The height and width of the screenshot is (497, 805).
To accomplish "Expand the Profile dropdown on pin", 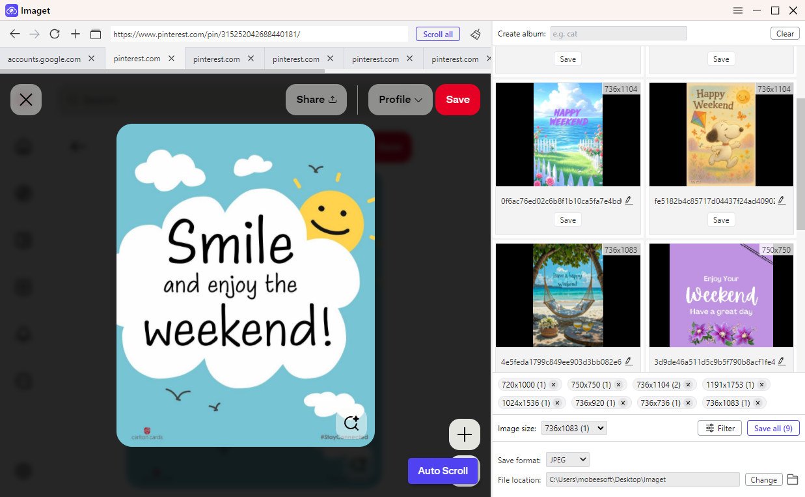I will point(400,100).
